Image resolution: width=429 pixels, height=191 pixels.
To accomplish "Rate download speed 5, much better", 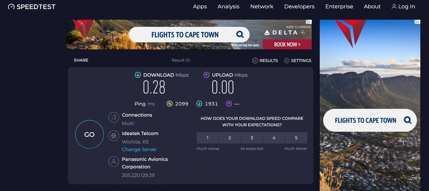I will (x=296, y=138).
